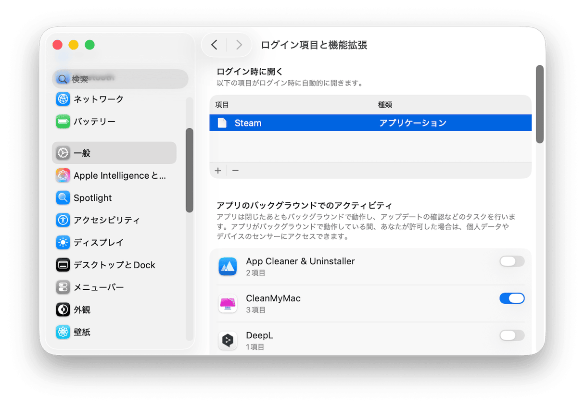Click the forward navigation arrow
The image size is (585, 407).
(x=239, y=45)
